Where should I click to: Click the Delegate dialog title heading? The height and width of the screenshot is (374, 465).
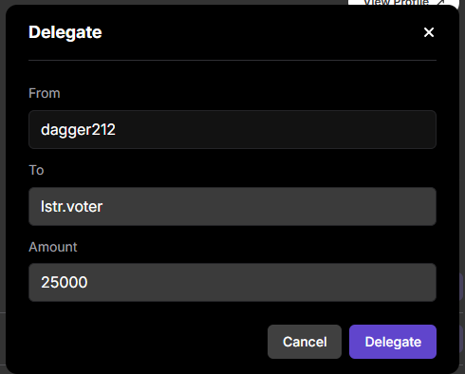coord(65,32)
